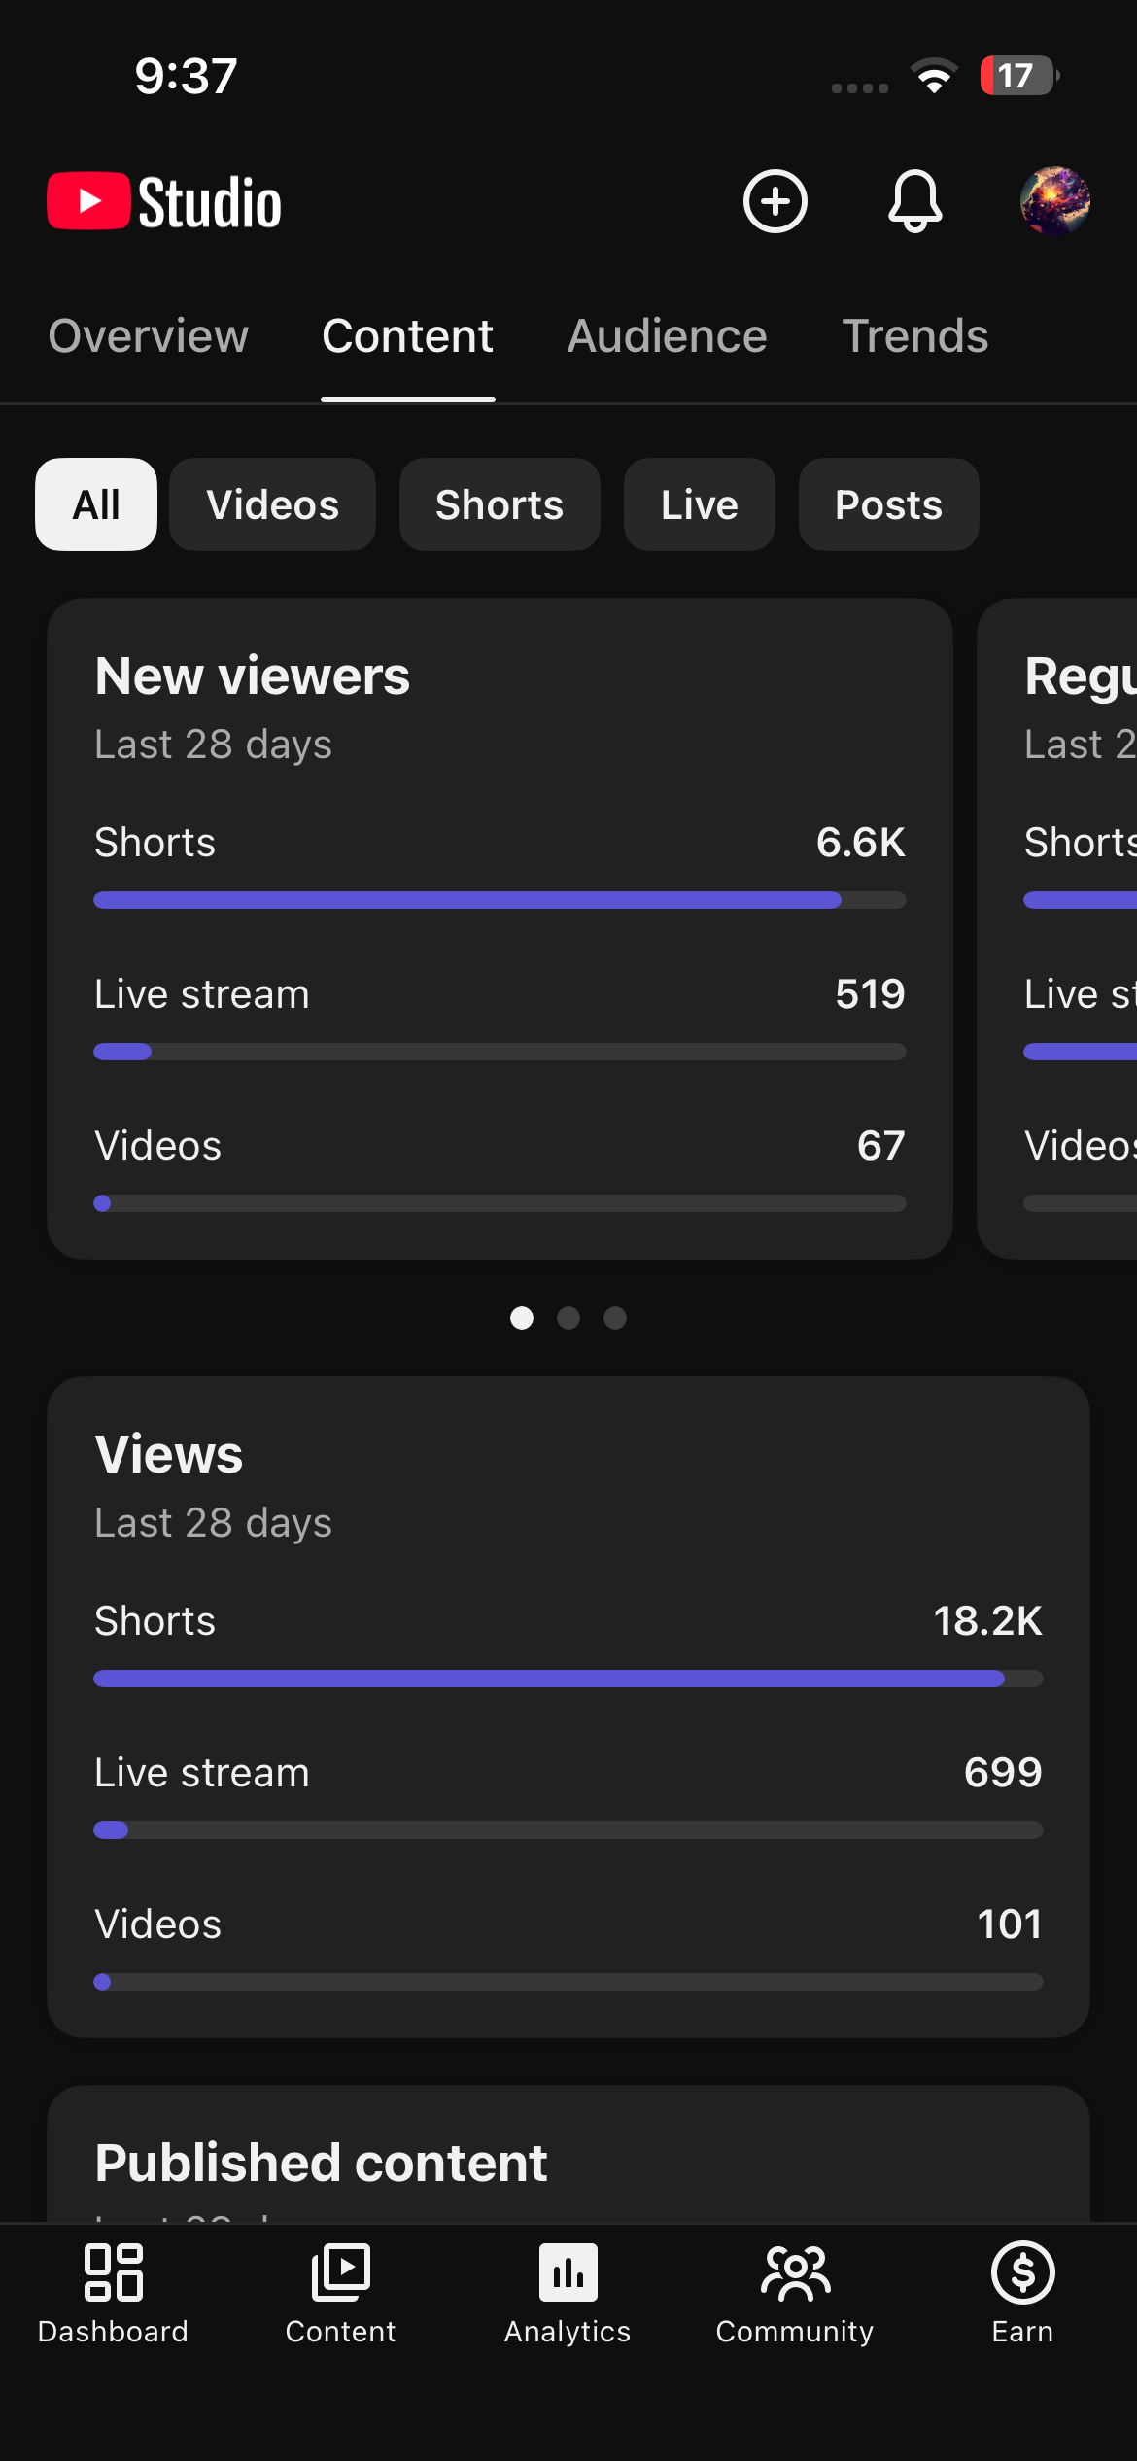This screenshot has width=1137, height=2461.
Task: Open the Trends tab
Action: tap(914, 336)
